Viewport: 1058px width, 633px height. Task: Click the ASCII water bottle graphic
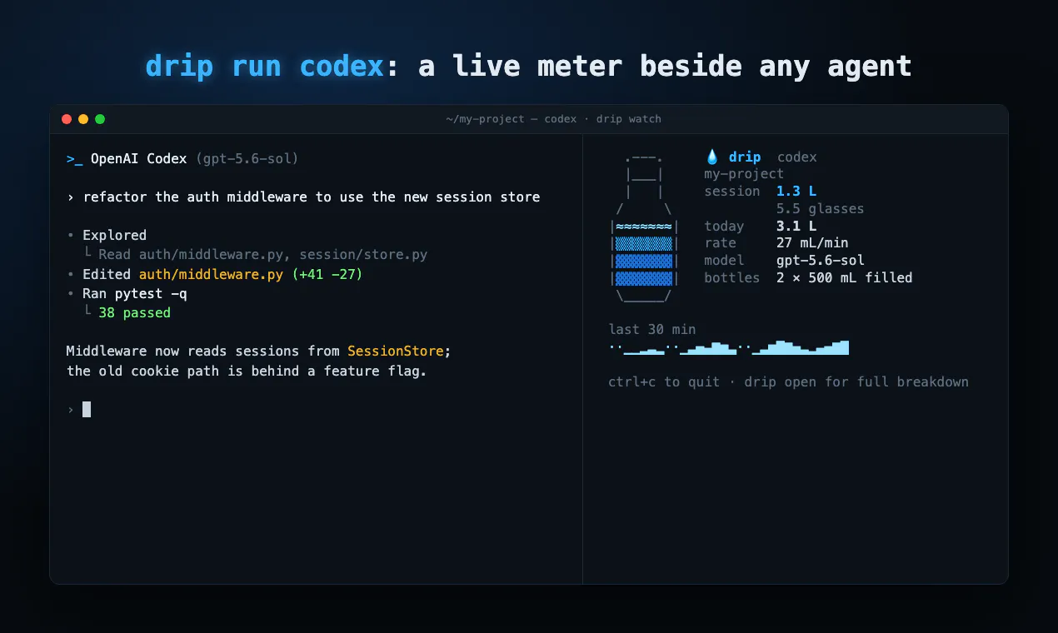point(644,227)
